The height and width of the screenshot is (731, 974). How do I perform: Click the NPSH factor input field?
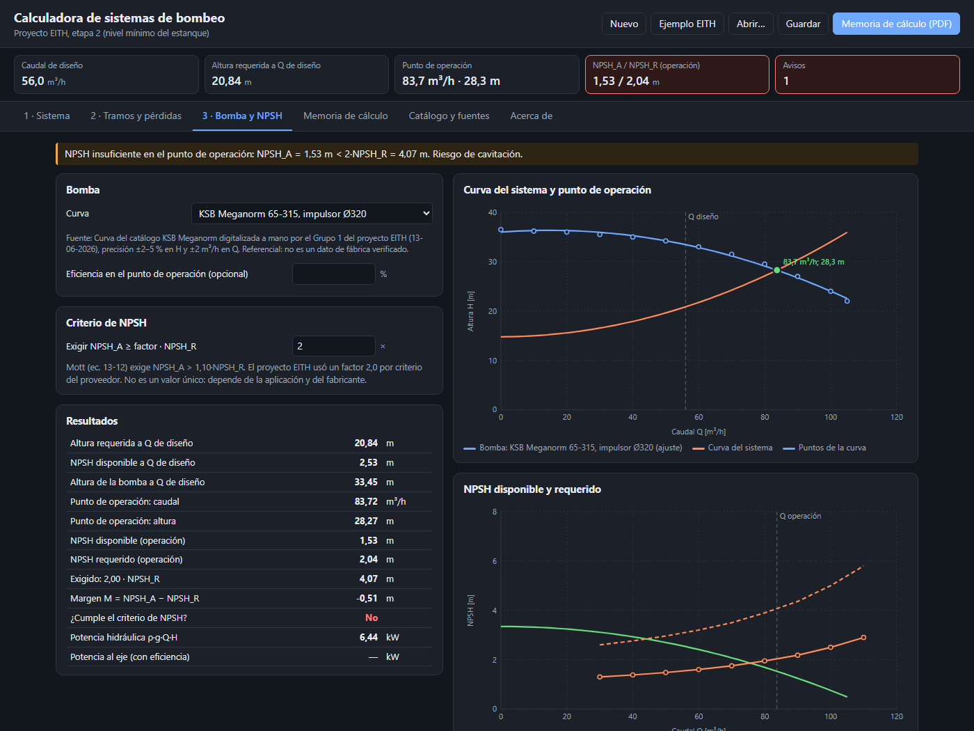[334, 346]
